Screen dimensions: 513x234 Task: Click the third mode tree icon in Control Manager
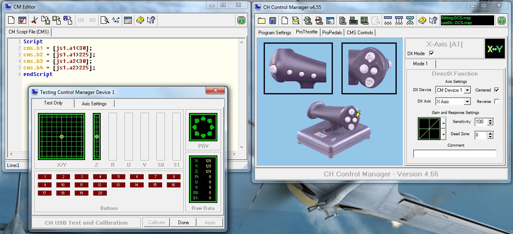pyautogui.click(x=410, y=20)
